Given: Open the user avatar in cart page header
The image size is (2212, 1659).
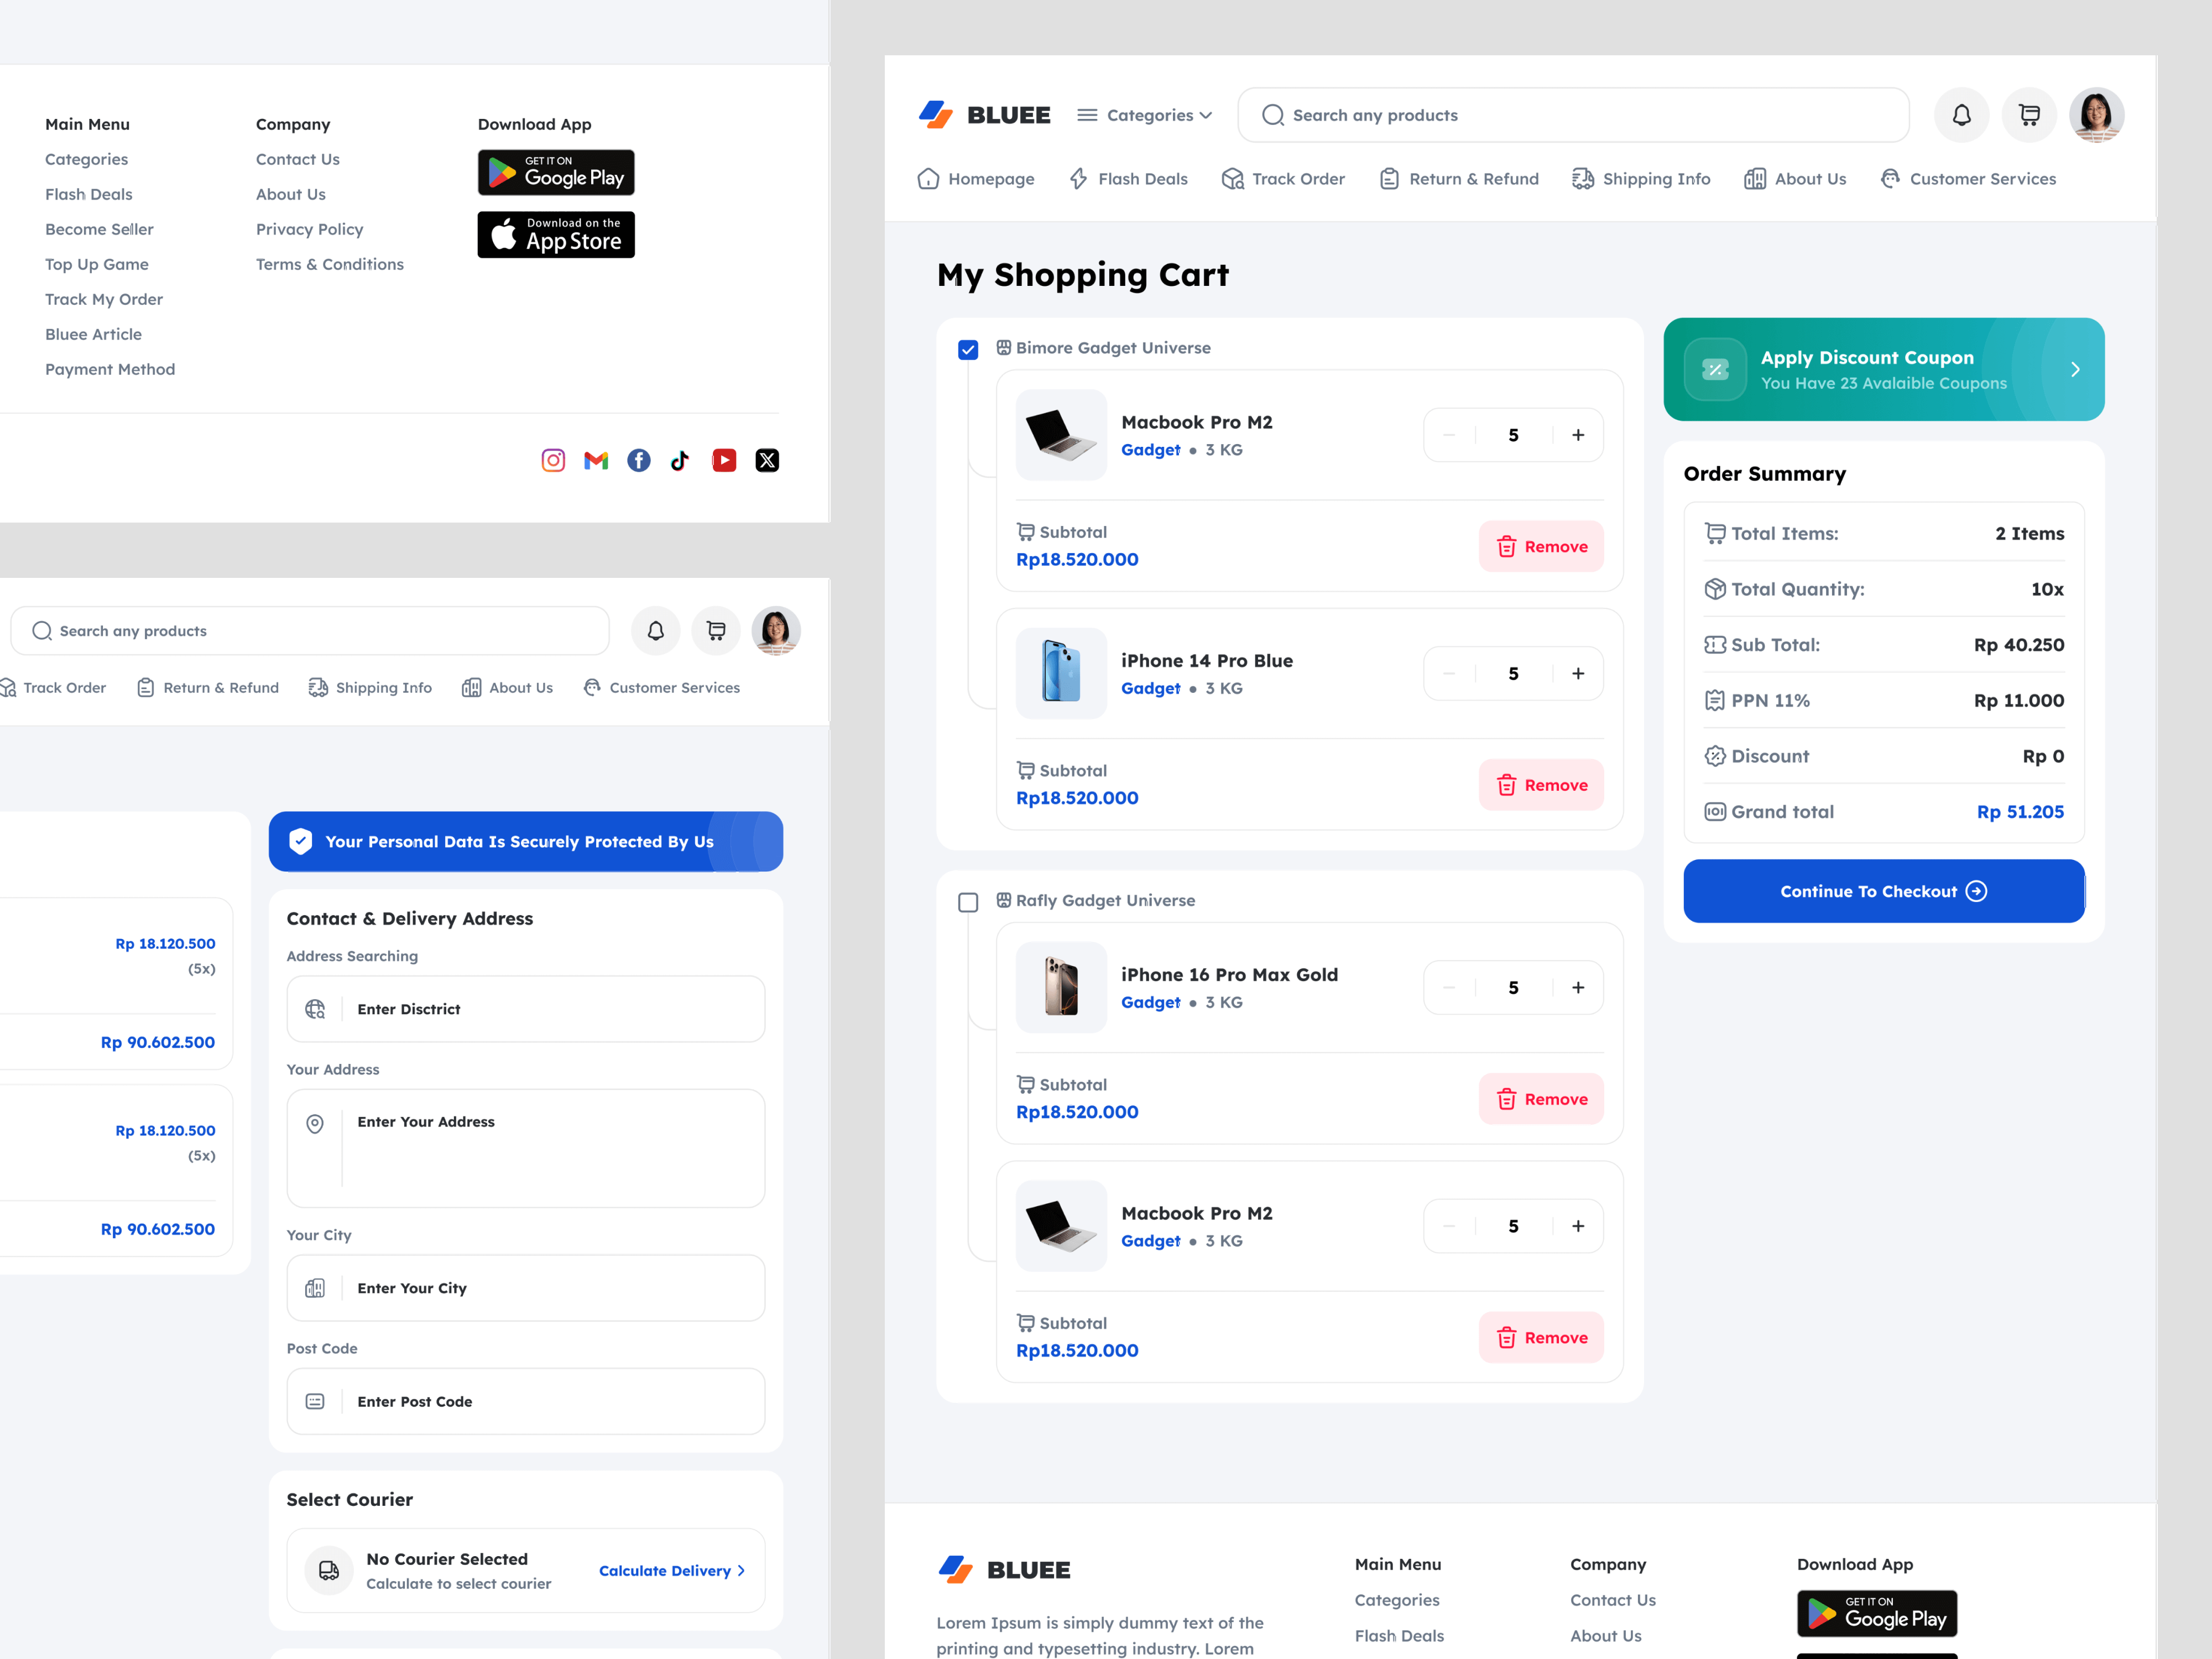Looking at the screenshot, I should (2096, 115).
